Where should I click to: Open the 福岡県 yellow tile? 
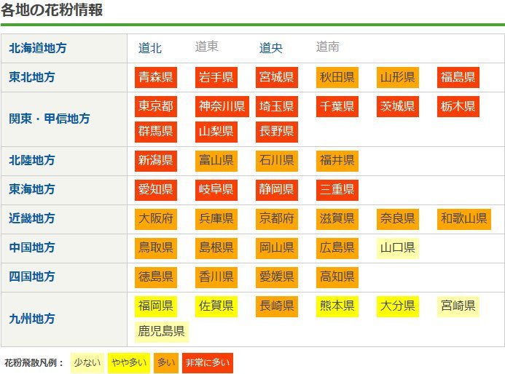[x=156, y=306]
